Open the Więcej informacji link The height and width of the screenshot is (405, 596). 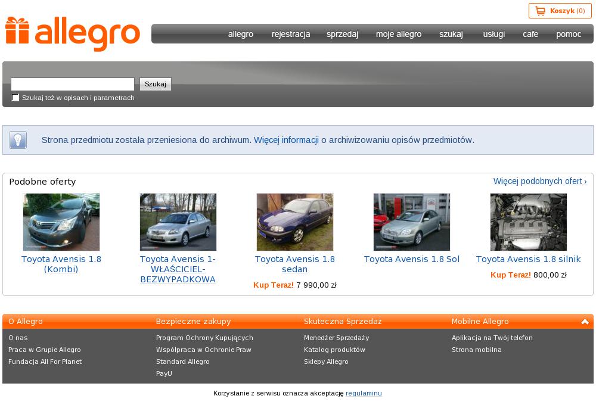[286, 140]
